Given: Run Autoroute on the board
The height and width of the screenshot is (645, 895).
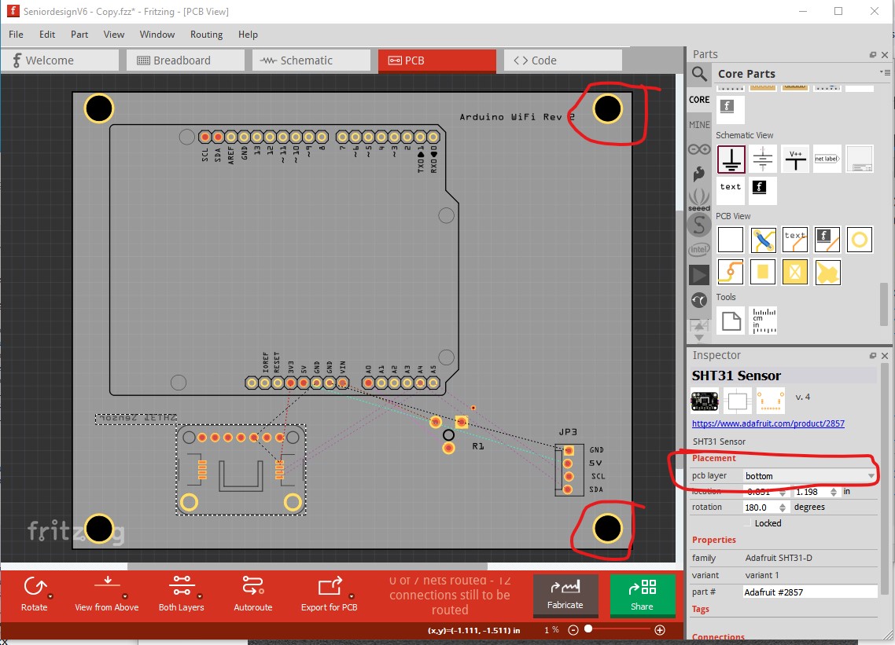Looking at the screenshot, I should pyautogui.click(x=253, y=594).
